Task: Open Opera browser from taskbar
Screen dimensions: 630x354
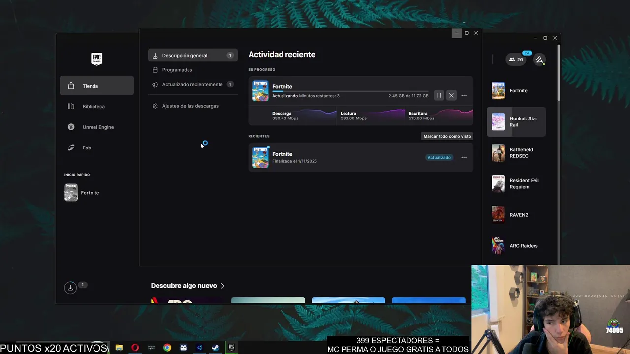Action: (x=135, y=347)
